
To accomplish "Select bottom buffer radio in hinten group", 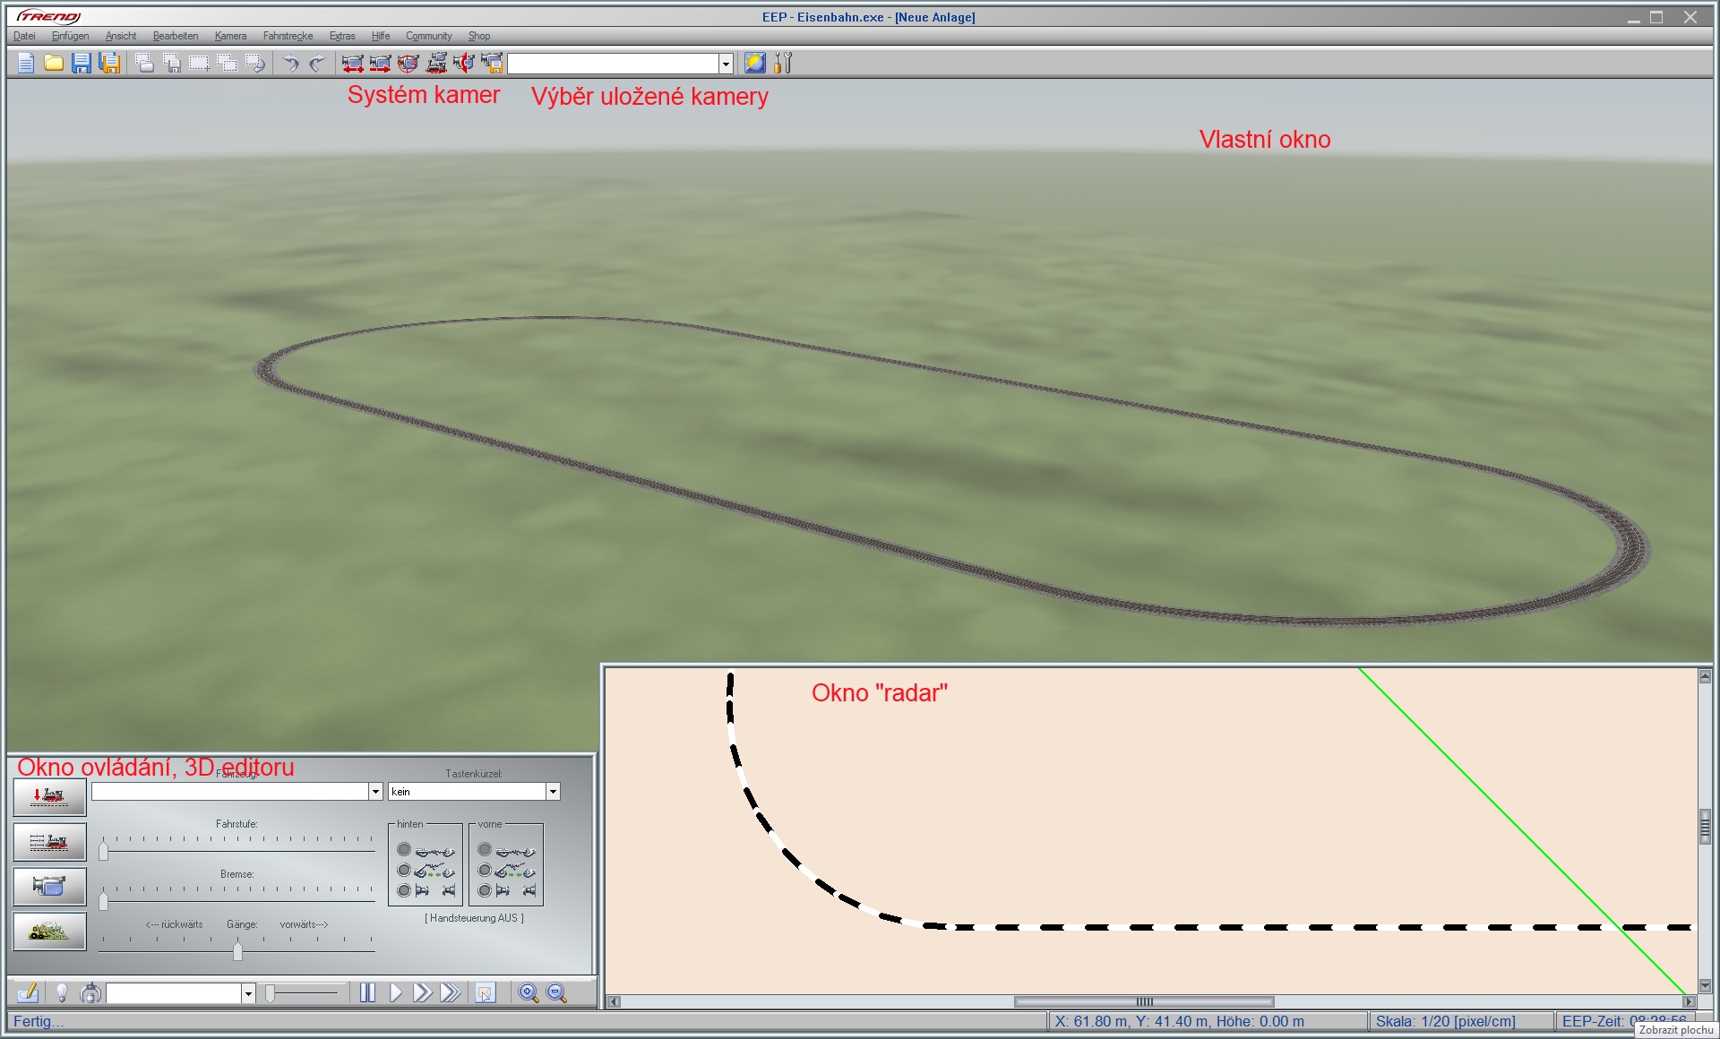I will [x=404, y=890].
